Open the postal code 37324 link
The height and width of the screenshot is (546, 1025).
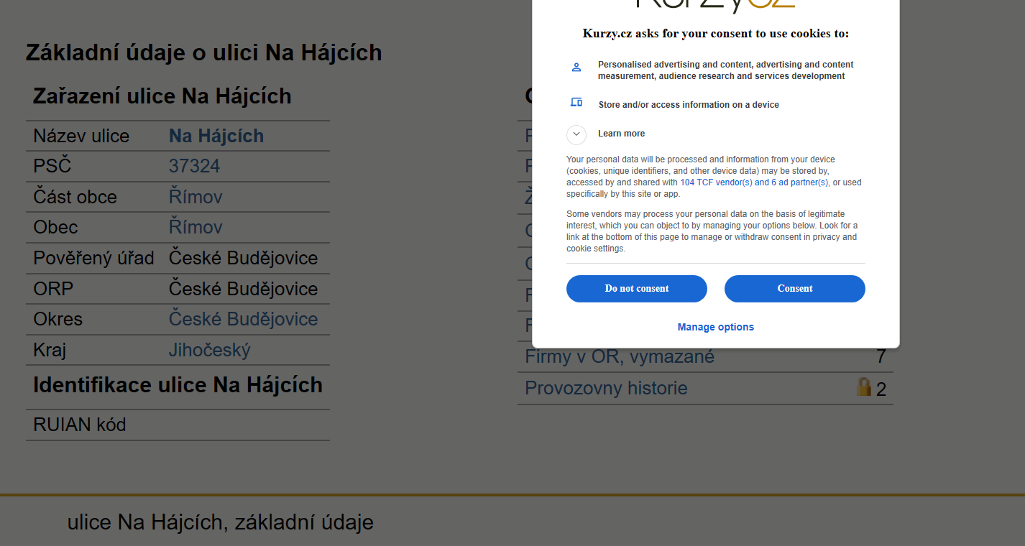click(194, 166)
